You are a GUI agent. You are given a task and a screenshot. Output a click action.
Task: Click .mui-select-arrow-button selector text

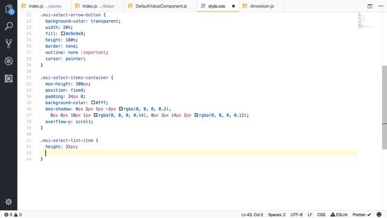click(71, 15)
